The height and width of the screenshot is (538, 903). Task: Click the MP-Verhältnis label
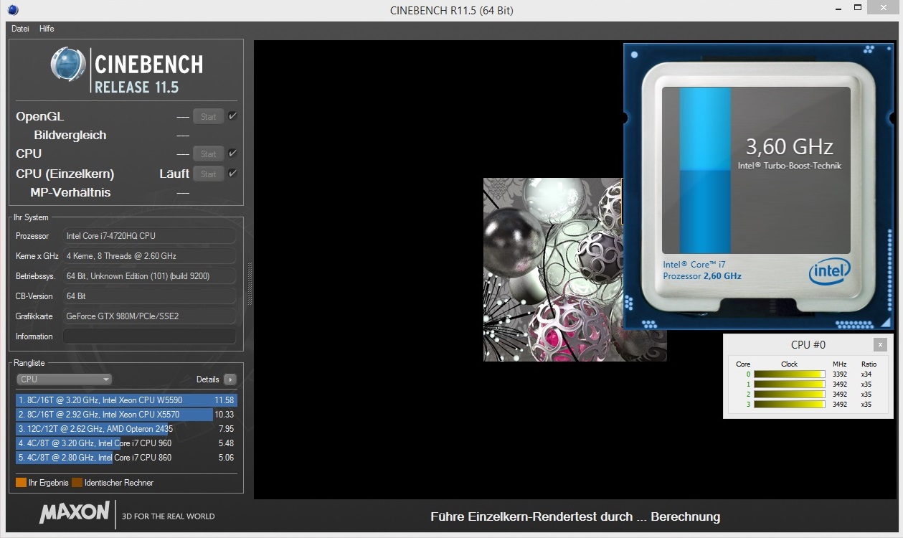pos(70,192)
